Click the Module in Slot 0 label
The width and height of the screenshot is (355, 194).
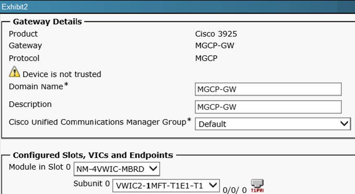point(39,167)
